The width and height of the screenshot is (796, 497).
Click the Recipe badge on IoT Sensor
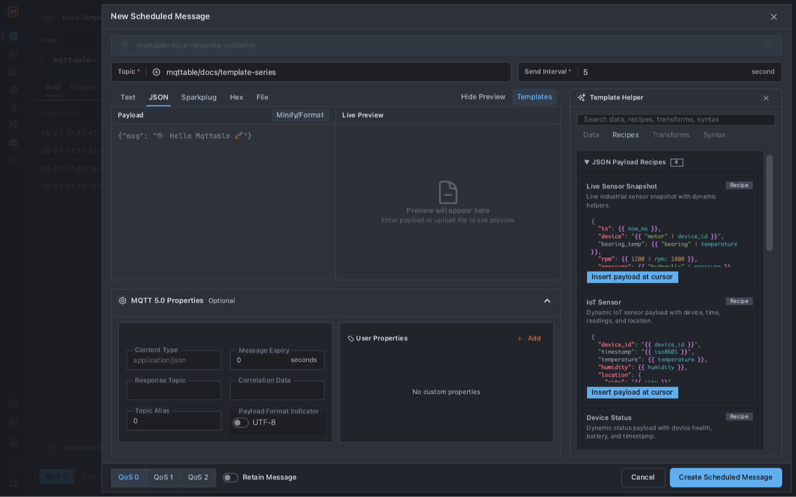739,302
